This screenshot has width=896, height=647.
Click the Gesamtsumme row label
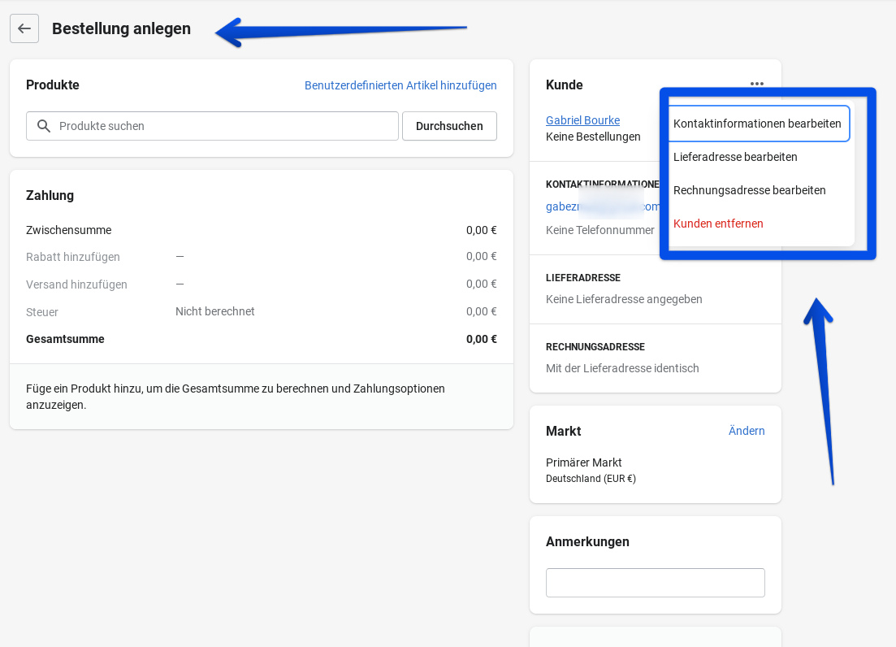tap(65, 339)
